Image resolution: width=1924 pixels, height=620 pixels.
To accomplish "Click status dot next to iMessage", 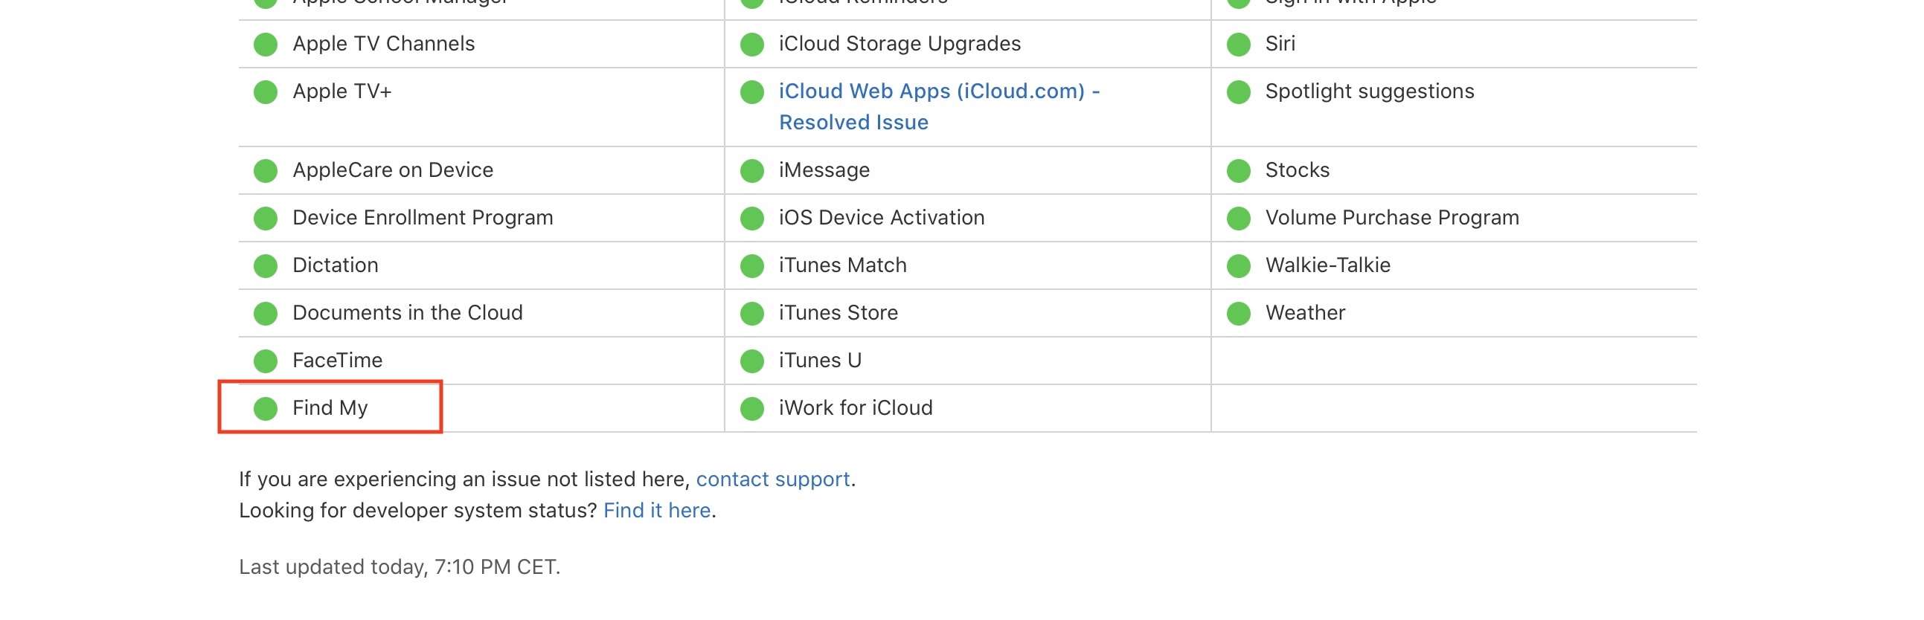I will click(751, 170).
